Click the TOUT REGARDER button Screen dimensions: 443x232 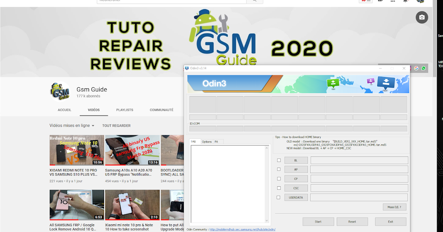pyautogui.click(x=116, y=126)
